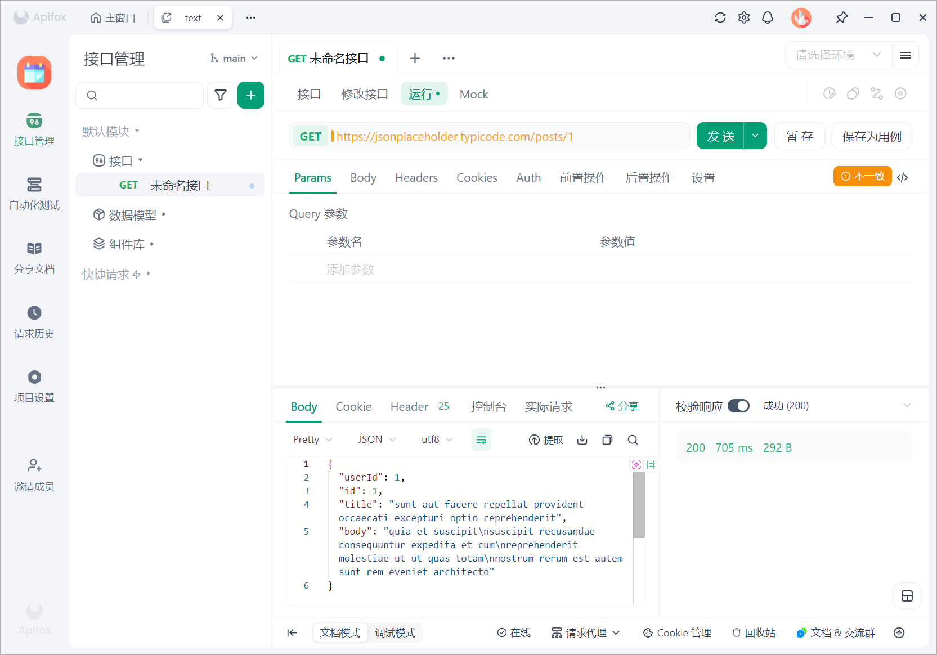Open the 请选择环境 environment dropdown
This screenshot has height=655, width=937.
pos(837,55)
